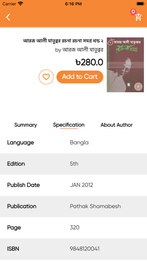Tap the back arrow icon
Screen dimensions: 147x261
(8, 17)
